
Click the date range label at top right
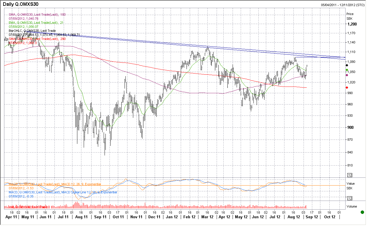click(343, 5)
